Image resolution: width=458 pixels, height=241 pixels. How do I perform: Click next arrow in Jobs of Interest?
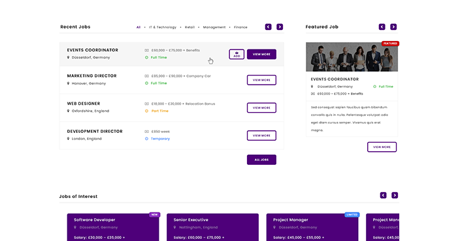395,195
